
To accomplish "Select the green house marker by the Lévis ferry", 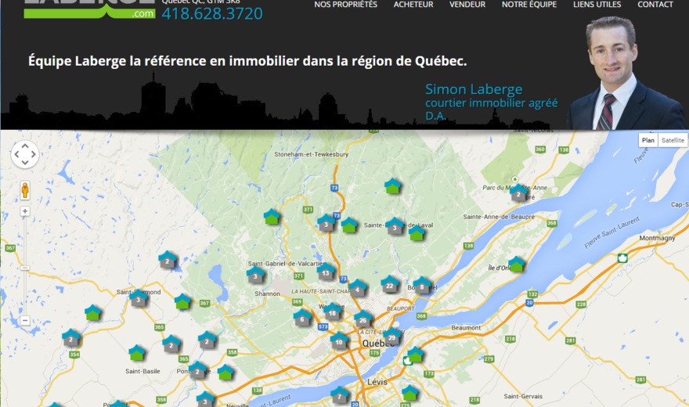I will pos(415,355).
